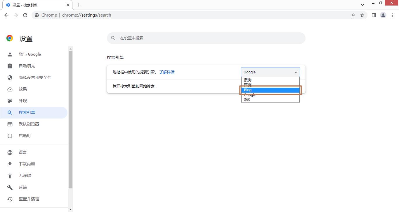Open a new tab with plus button
The width and height of the screenshot is (399, 212).
79,5
